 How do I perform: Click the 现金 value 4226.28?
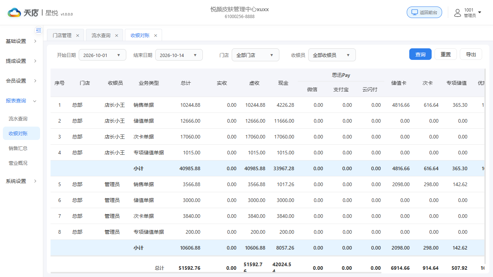tap(285, 105)
